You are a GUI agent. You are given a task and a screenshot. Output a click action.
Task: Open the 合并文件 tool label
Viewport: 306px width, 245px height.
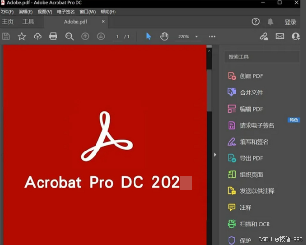[x=251, y=92]
